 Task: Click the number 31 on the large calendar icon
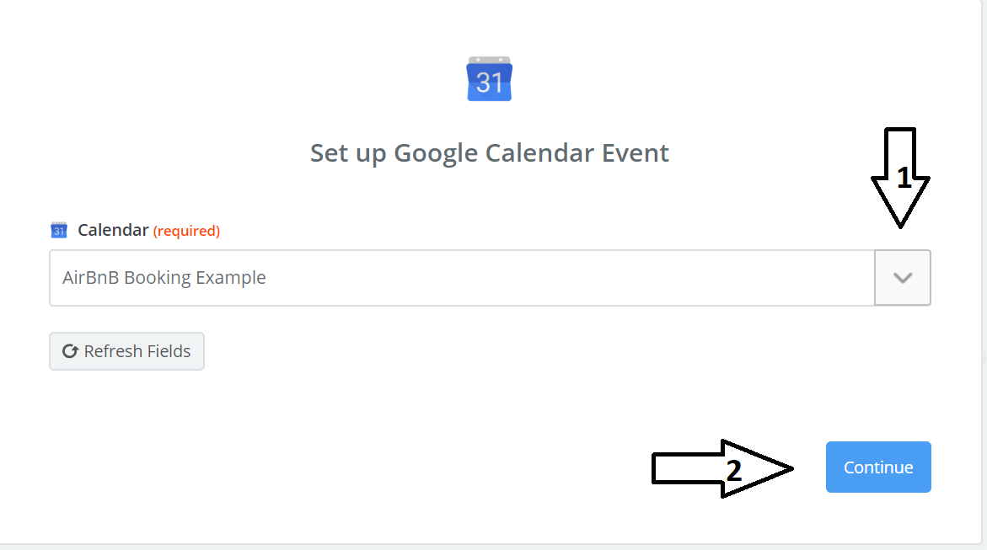pos(490,83)
